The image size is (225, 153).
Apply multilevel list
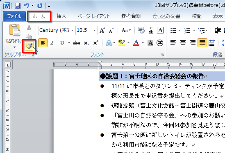[201, 30]
